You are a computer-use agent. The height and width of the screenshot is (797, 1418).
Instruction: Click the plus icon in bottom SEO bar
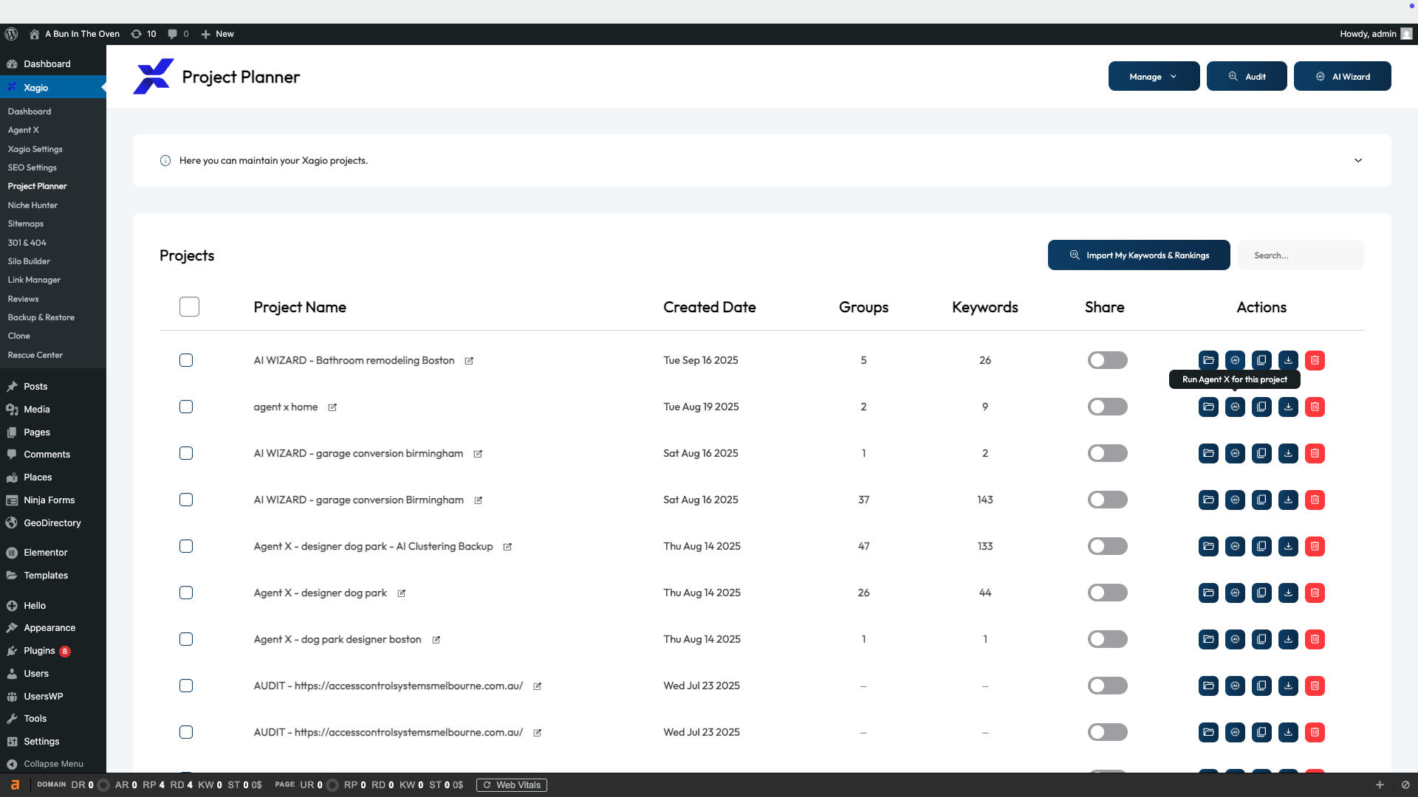(x=1380, y=784)
